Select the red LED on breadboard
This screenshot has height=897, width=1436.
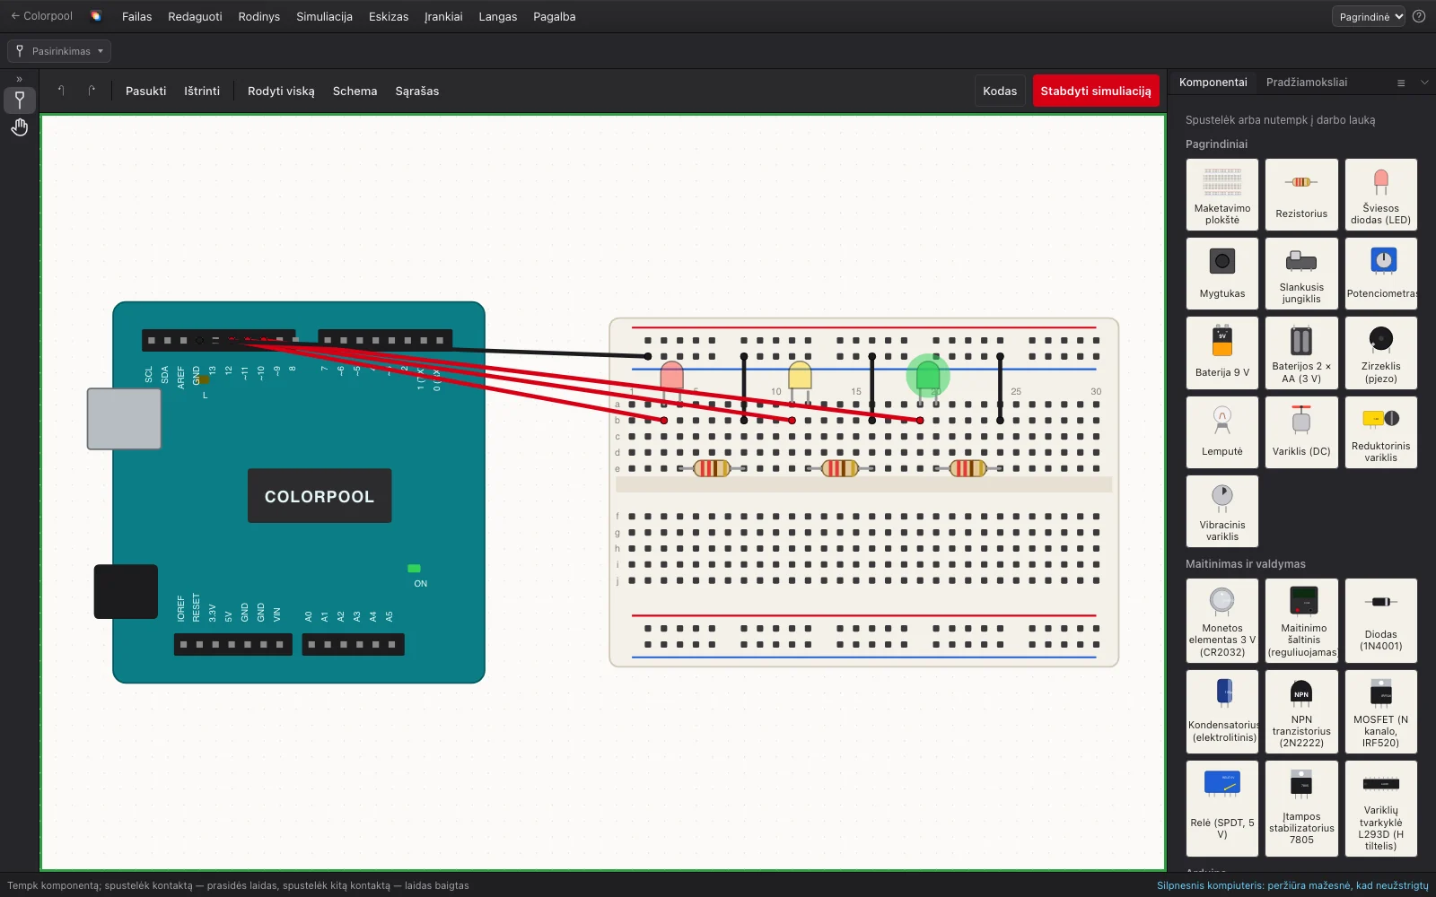(x=671, y=375)
